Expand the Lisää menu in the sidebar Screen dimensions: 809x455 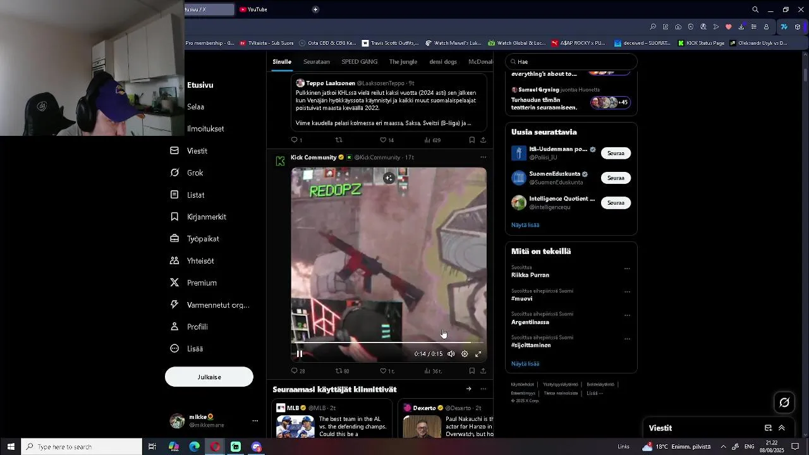[x=187, y=349]
